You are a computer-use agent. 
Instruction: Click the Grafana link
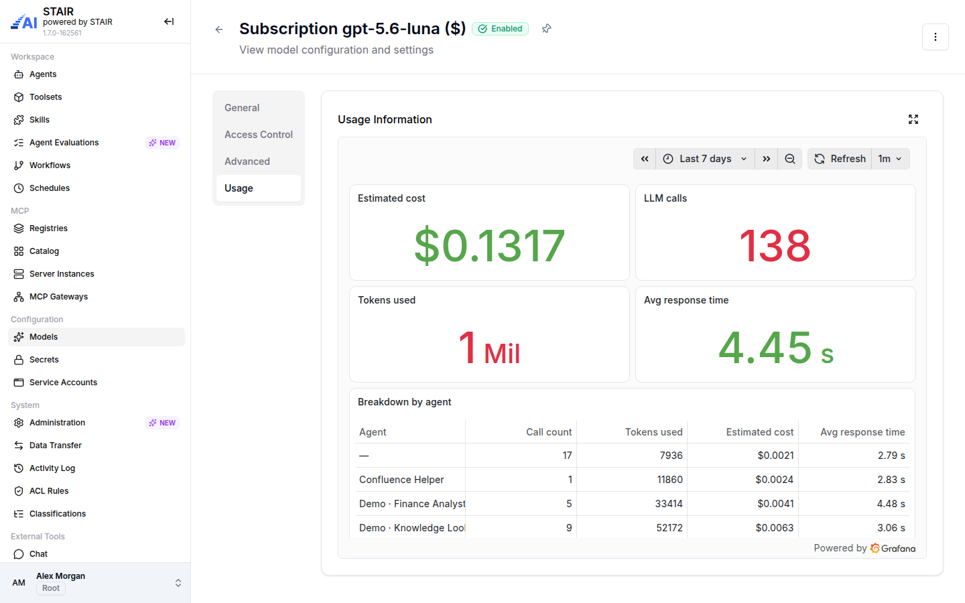tap(893, 548)
